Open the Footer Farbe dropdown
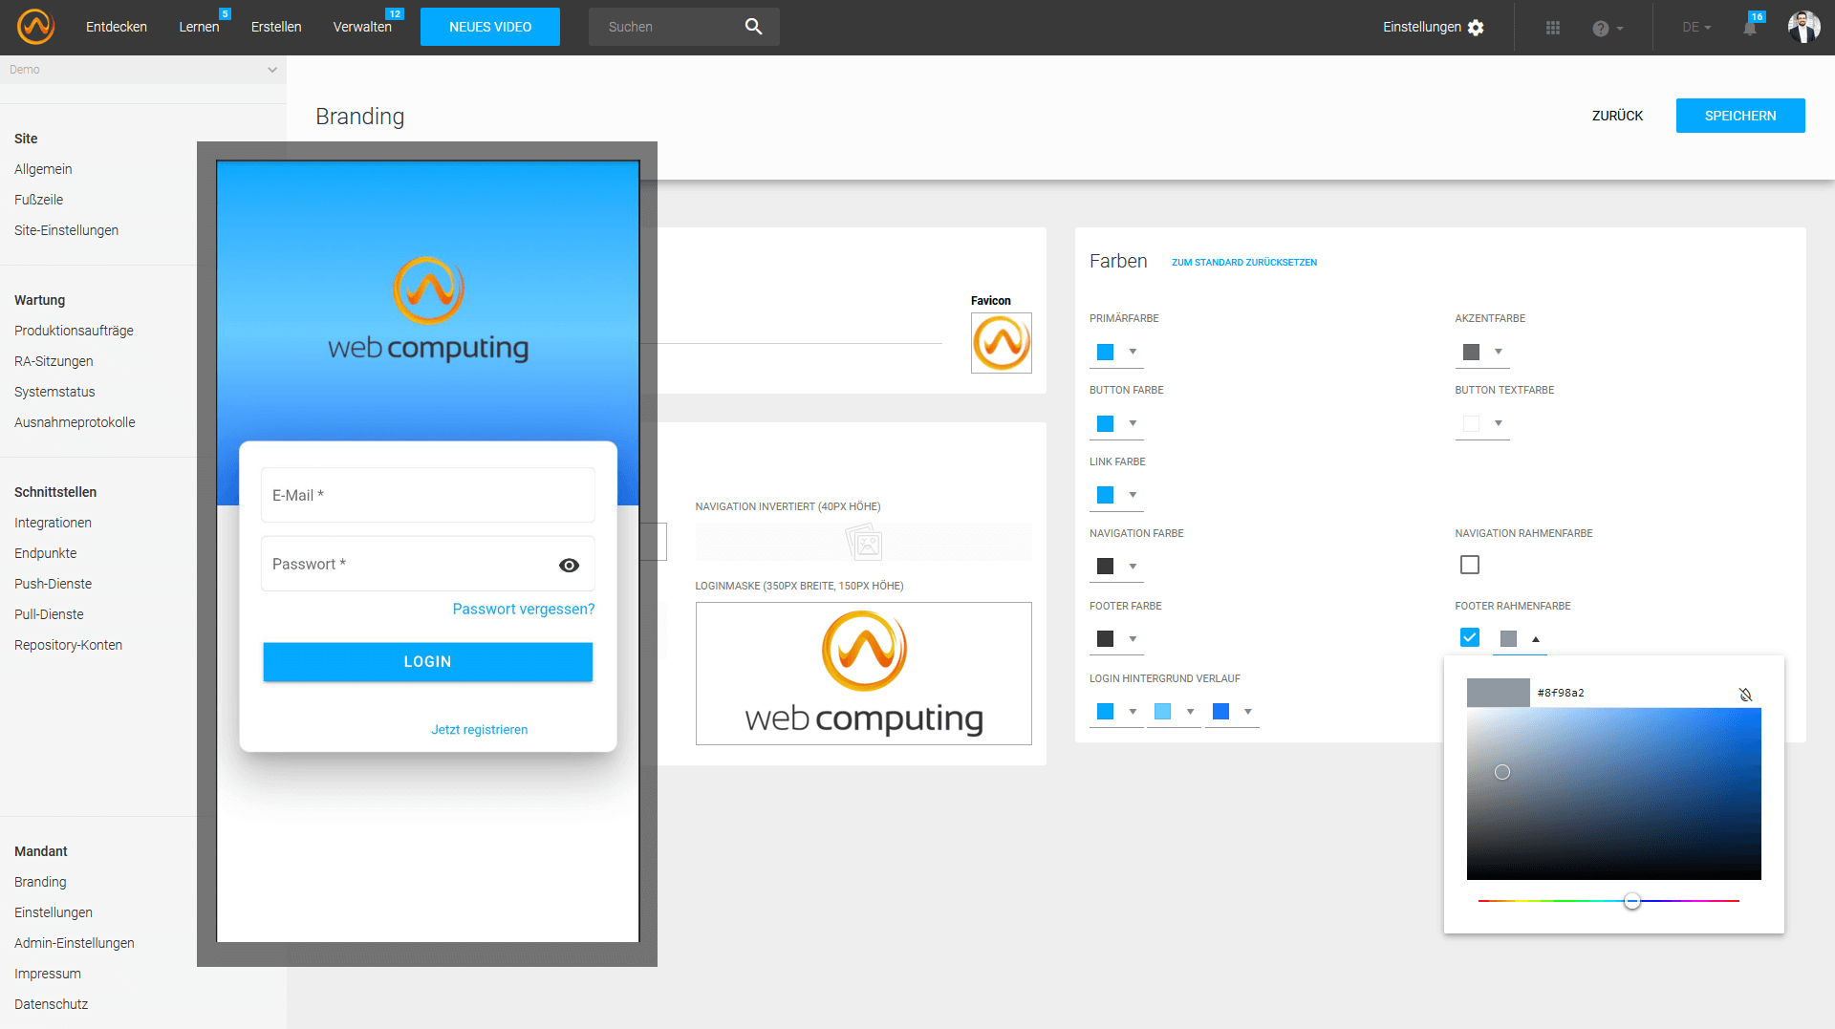 1133,639
